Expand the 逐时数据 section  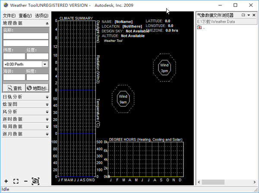pyautogui.click(x=47, y=119)
